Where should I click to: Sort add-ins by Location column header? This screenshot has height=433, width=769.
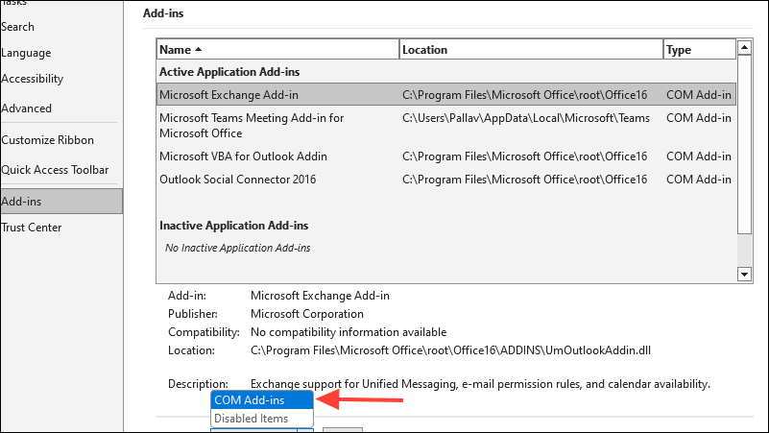(x=531, y=50)
